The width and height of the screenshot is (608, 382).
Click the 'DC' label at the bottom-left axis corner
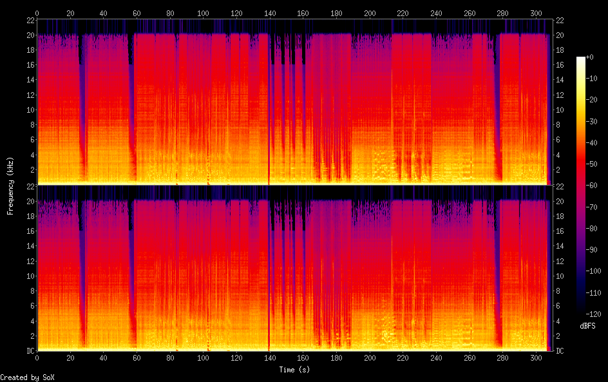click(x=29, y=351)
